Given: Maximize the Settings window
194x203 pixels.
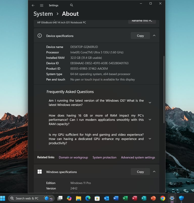Looking at the screenshot, I should click(151, 4).
